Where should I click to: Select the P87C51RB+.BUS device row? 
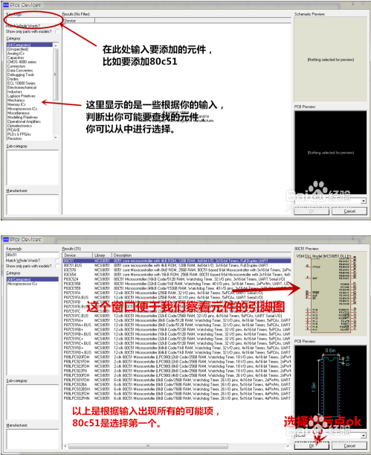177,334
